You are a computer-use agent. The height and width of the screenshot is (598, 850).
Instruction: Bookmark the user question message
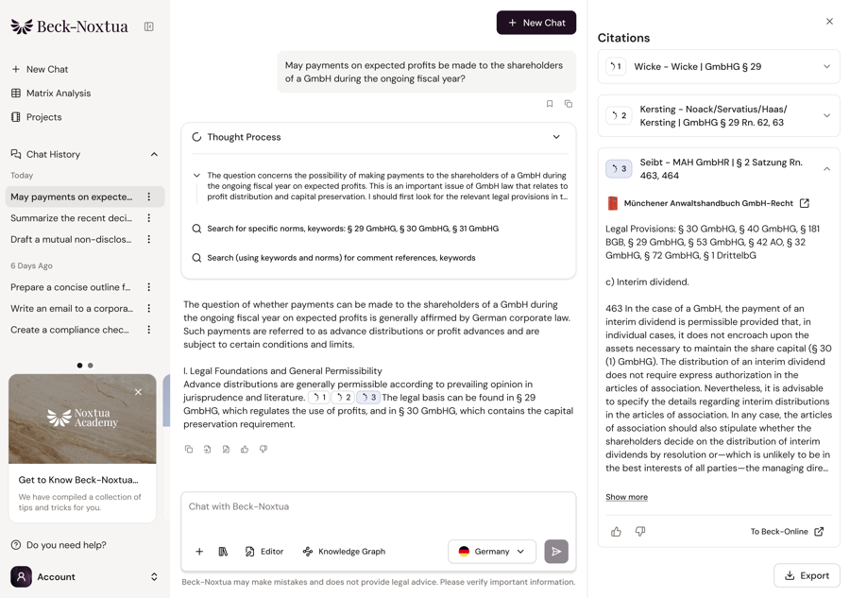tap(550, 104)
